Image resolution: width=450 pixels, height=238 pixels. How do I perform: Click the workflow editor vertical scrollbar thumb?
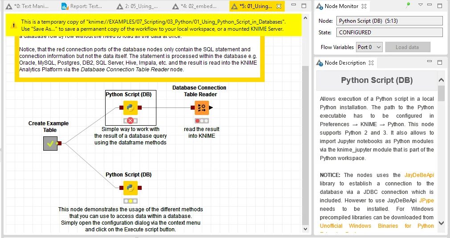pos(305,145)
